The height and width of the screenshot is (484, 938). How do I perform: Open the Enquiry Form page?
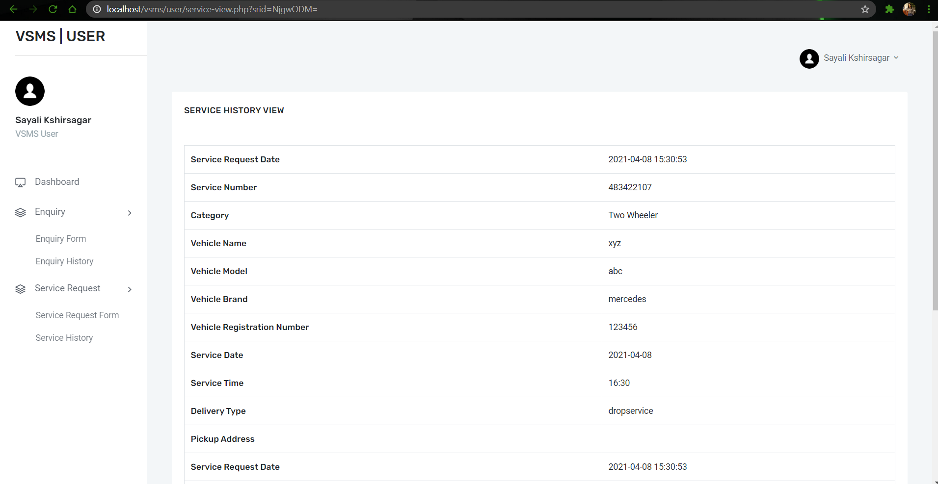click(60, 238)
